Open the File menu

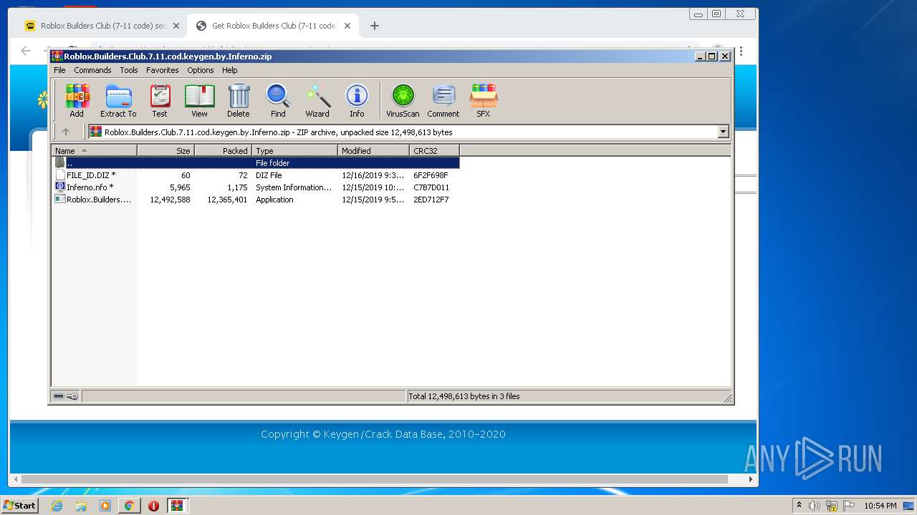coord(59,70)
